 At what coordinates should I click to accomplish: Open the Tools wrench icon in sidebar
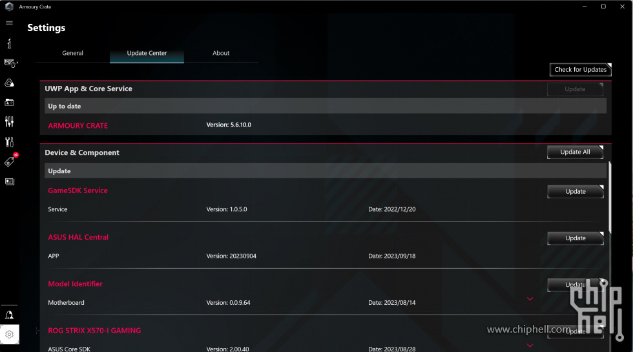[9, 141]
